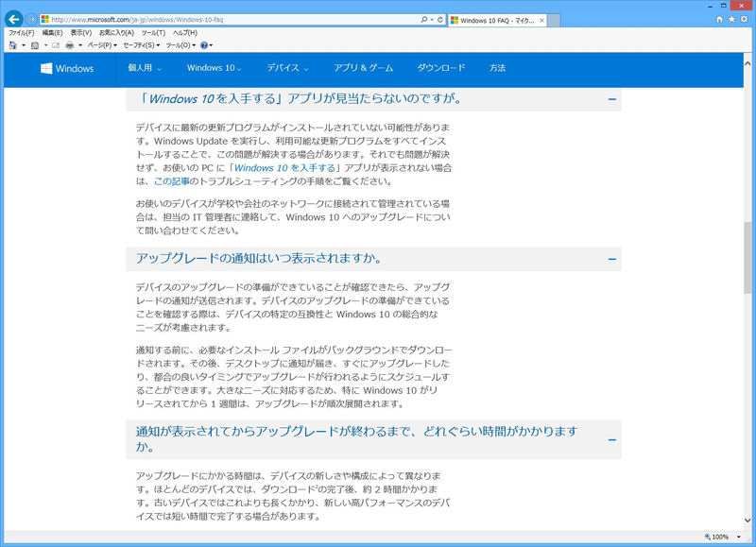
Task: Expand the デバイス navigation menu
Action: tap(287, 68)
